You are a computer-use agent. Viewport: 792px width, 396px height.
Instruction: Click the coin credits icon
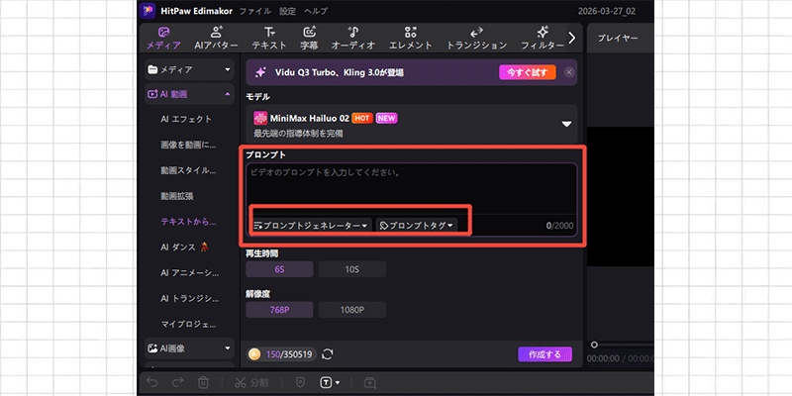pyautogui.click(x=254, y=354)
